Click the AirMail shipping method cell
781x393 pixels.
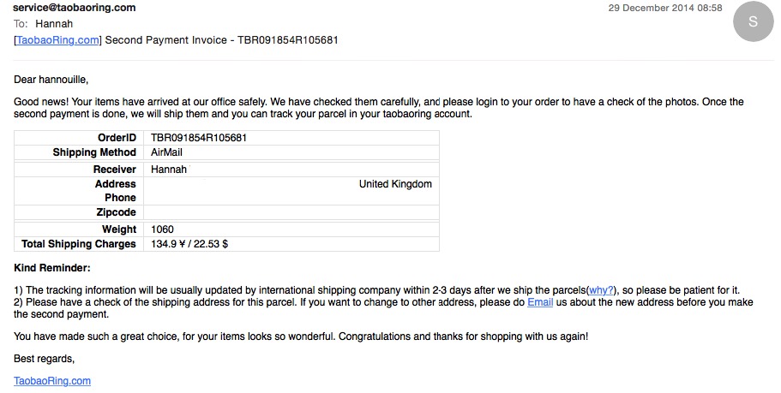tap(291, 152)
